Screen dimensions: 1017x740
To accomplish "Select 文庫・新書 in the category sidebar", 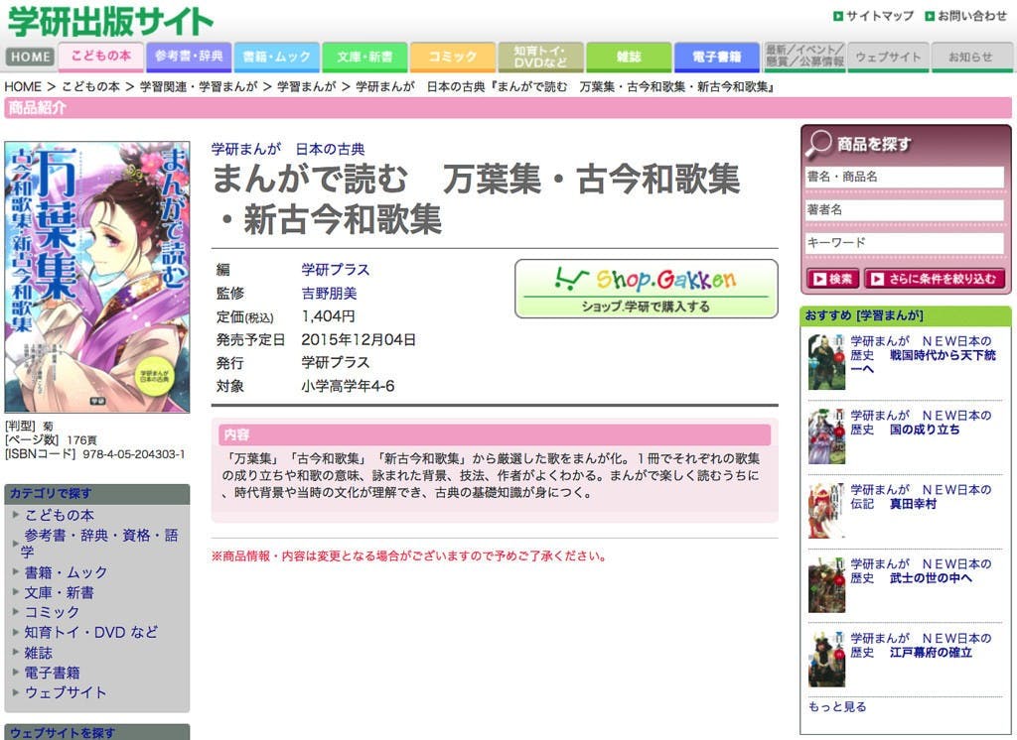I will [59, 593].
